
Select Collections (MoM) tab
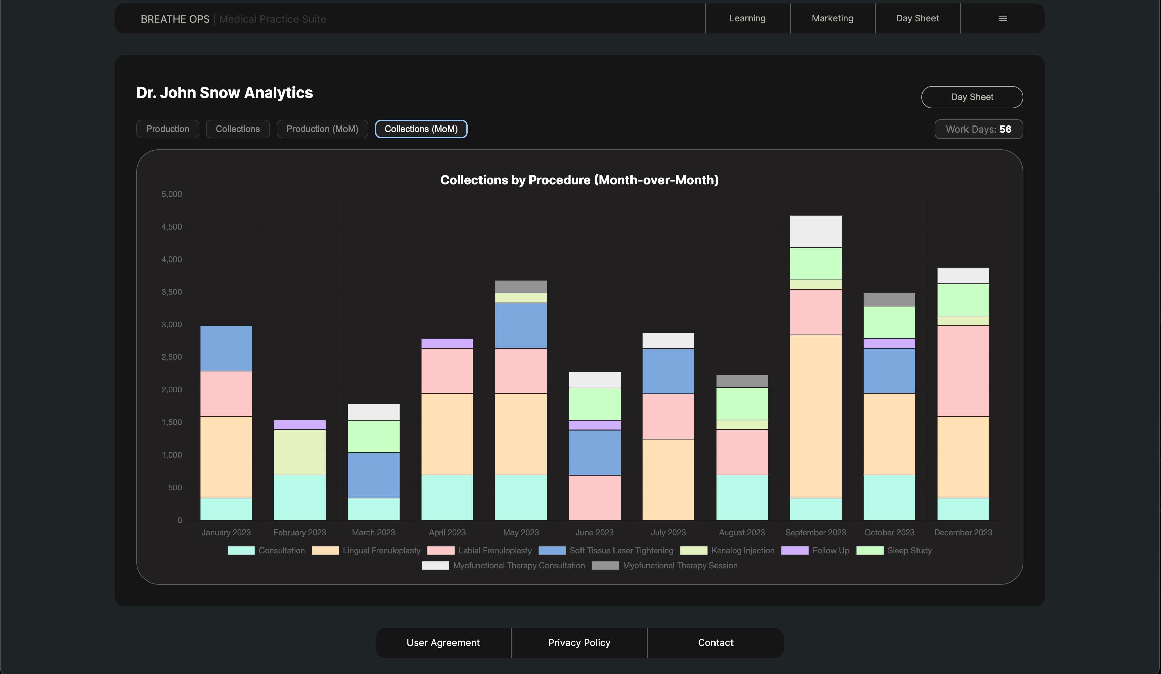pyautogui.click(x=421, y=129)
